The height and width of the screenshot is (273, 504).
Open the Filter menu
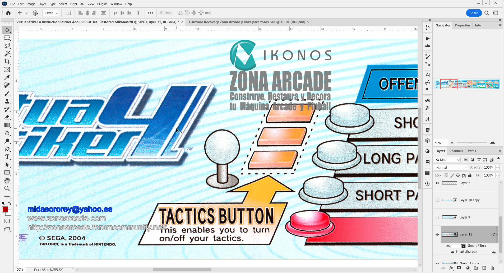73,4
